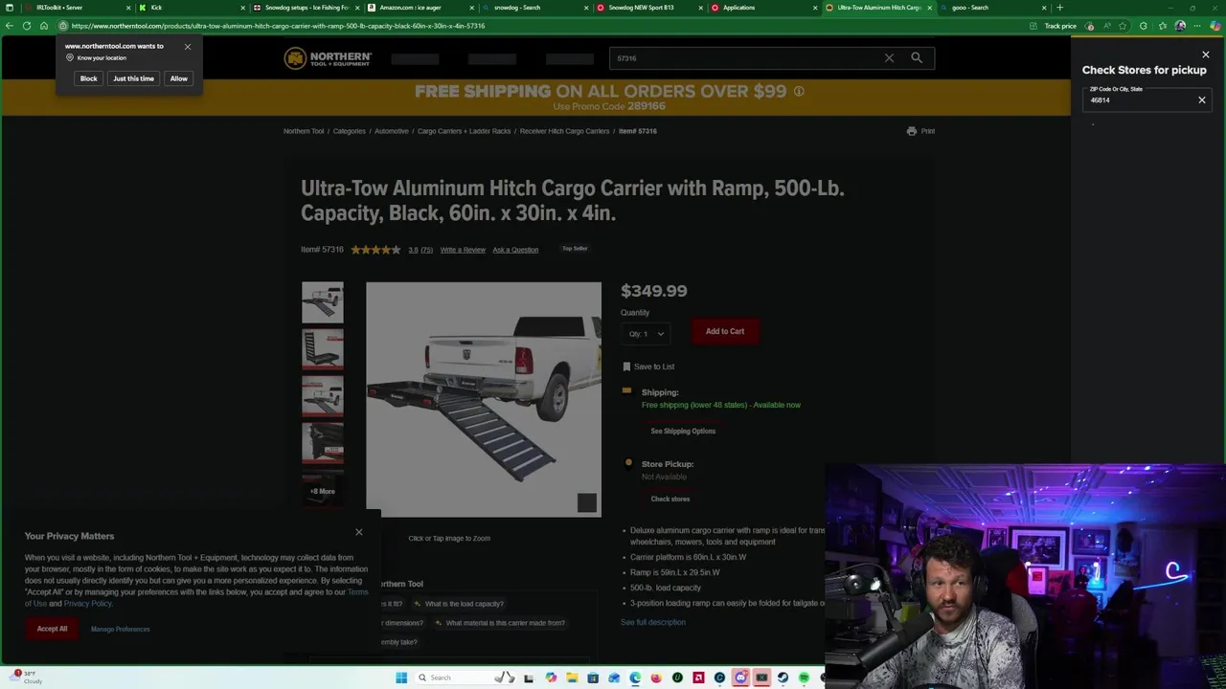Viewport: 1226px width, 689px height.
Task: Click the browser home button
Action: 44,26
